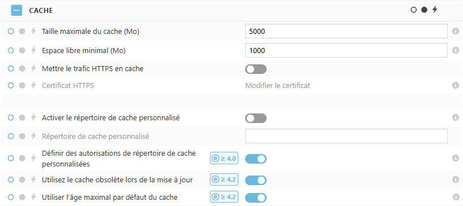Disable Utilisez le cache obsolète toggle
The image size is (463, 206).
coord(256,180)
